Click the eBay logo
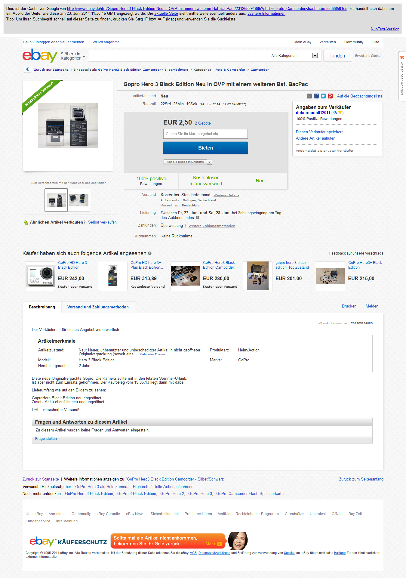Viewport: 406px width, 578px height. click(40, 56)
